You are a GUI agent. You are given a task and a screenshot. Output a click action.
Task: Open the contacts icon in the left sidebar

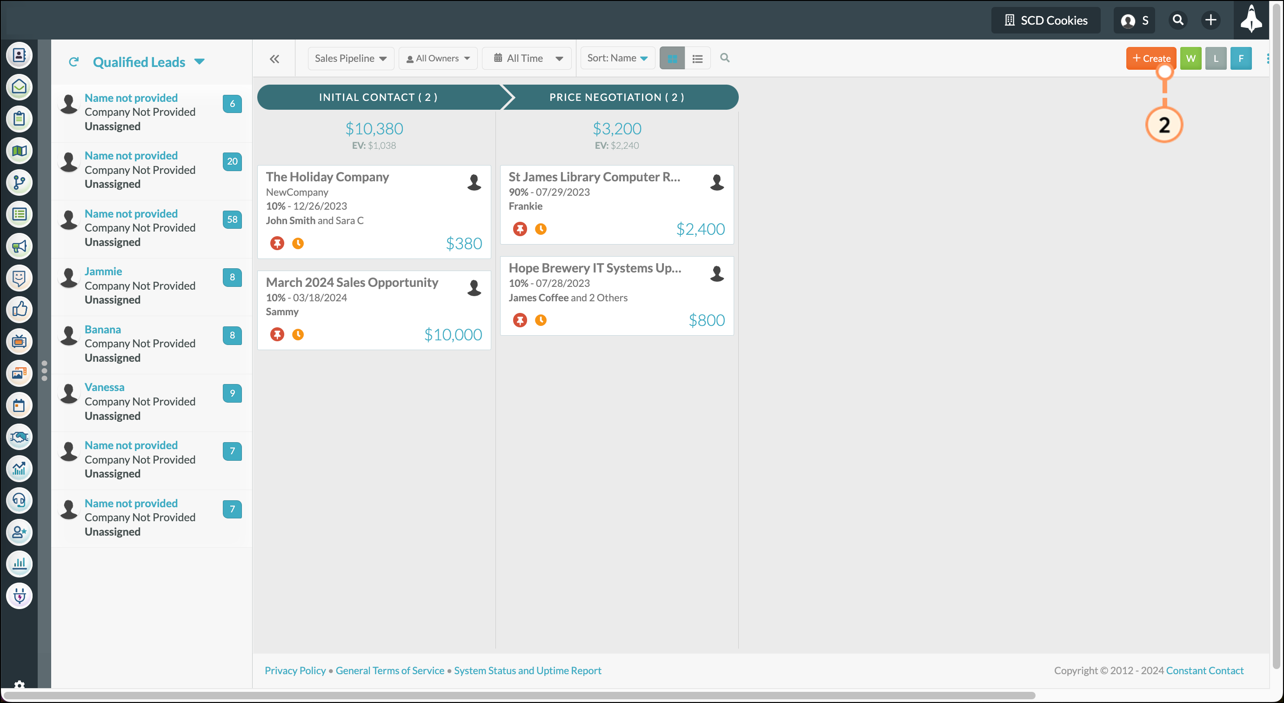coord(19,55)
